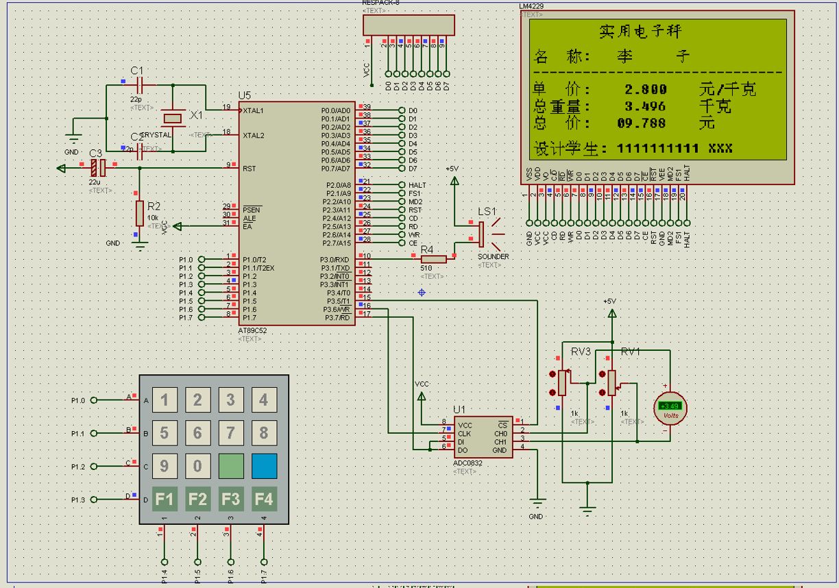Click the XTAL1 pin label

253,110
